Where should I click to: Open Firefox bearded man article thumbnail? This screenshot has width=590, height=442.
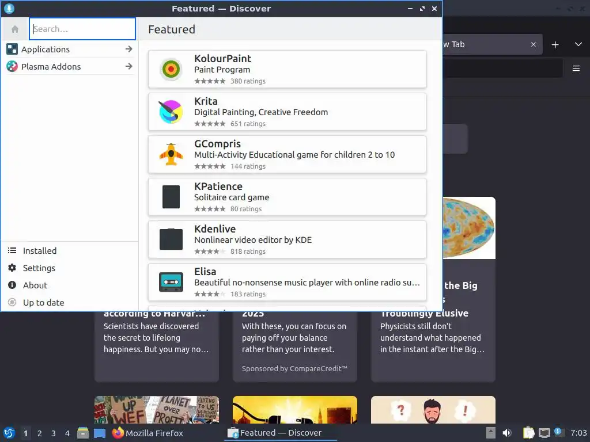(x=433, y=410)
